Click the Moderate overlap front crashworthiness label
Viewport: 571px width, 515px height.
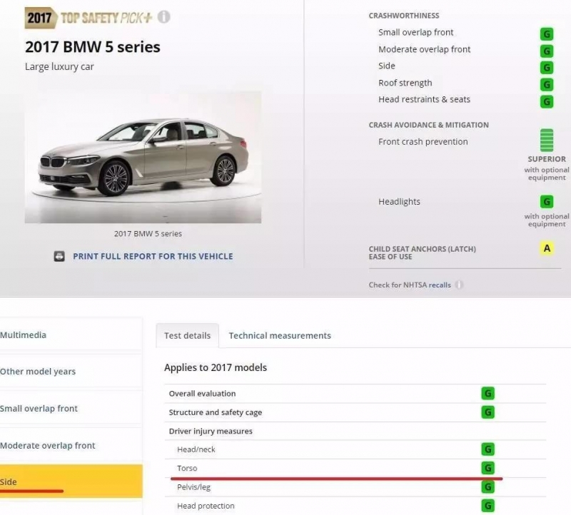[424, 49]
